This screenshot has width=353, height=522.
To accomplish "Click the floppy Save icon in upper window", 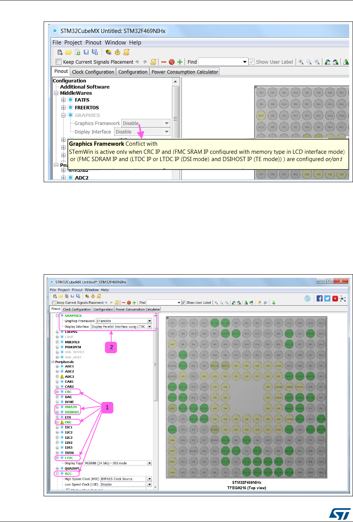I will [86, 52].
